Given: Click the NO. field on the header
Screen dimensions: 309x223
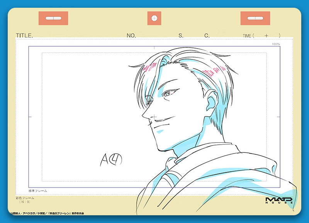Looking at the screenshot, I should tap(131, 35).
